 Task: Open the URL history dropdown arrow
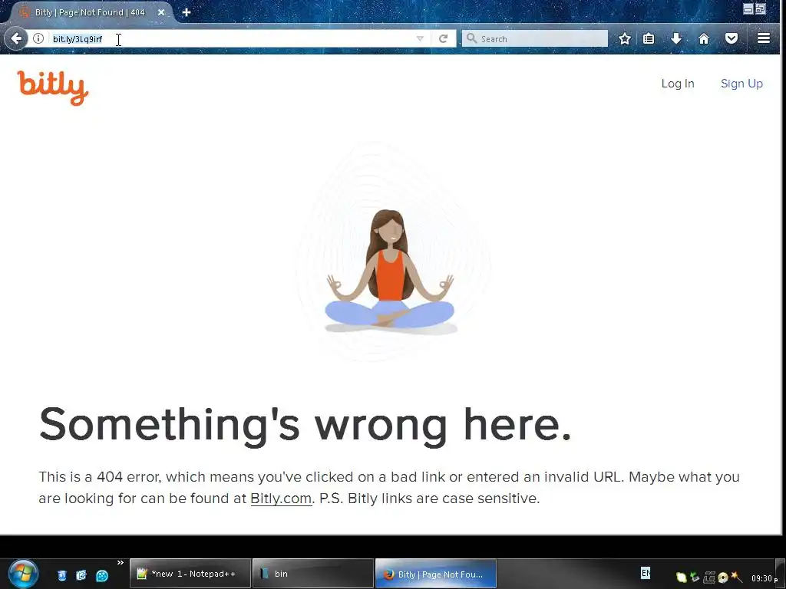[x=420, y=38]
